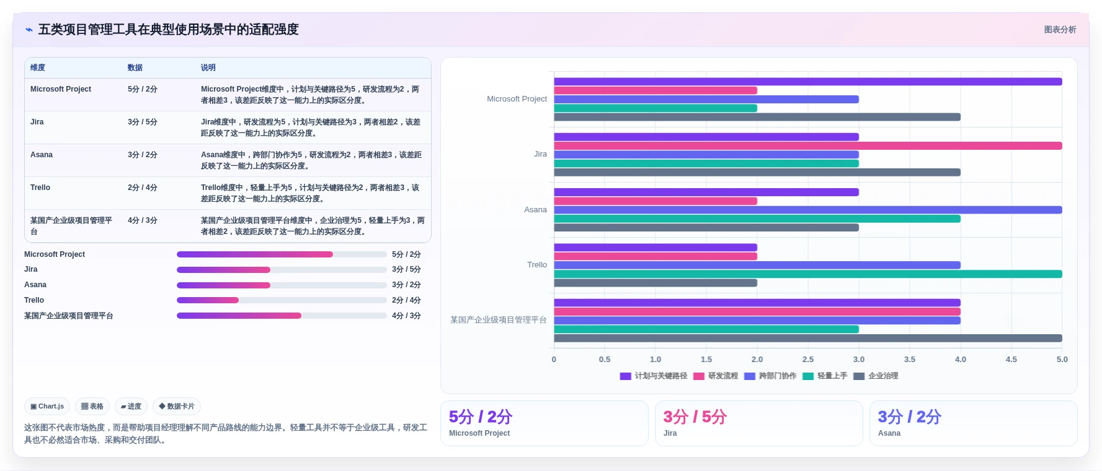Click the Trello description text in table
The image size is (1102, 471).
[310, 193]
